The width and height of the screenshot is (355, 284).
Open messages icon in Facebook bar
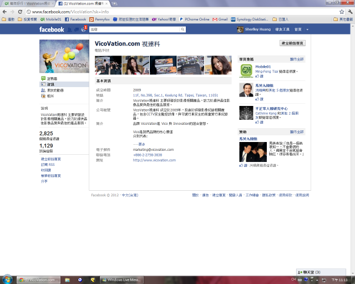(x=77, y=29)
